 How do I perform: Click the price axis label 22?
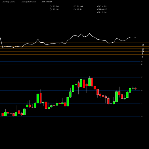142,90
